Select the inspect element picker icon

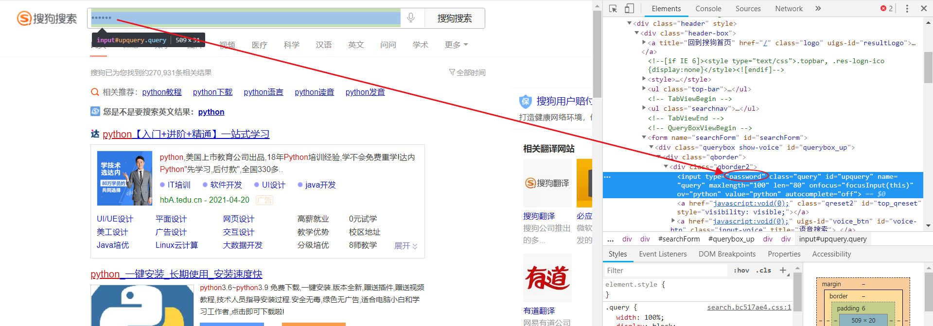(613, 9)
